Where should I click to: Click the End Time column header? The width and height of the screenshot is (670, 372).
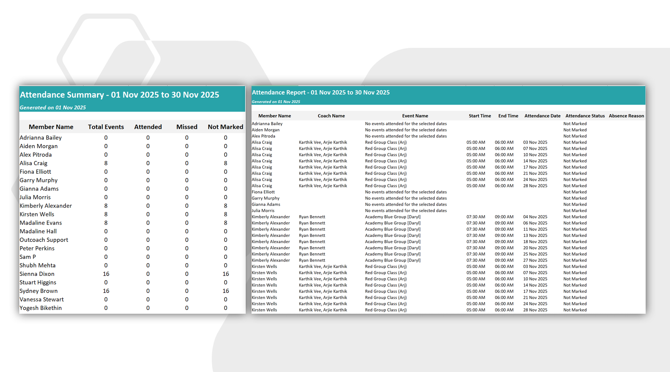[x=508, y=116]
